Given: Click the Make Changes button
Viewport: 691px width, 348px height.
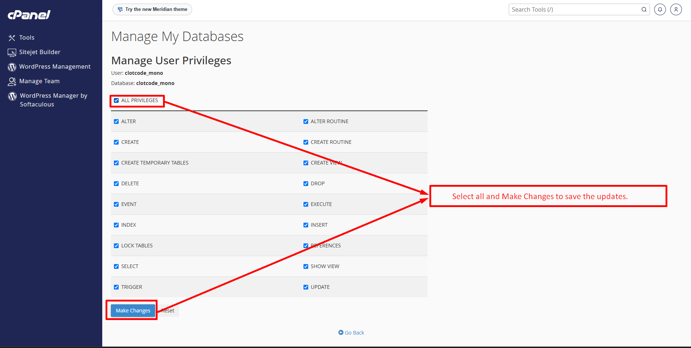Looking at the screenshot, I should (133, 311).
